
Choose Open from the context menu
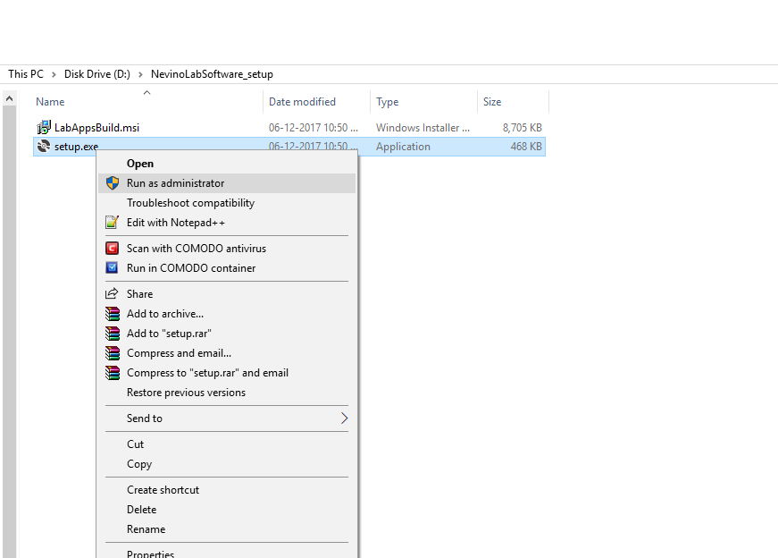[140, 164]
